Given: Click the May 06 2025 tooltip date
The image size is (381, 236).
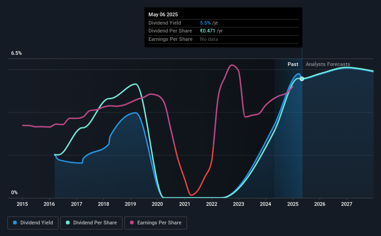Looking at the screenshot, I should coord(163,14).
